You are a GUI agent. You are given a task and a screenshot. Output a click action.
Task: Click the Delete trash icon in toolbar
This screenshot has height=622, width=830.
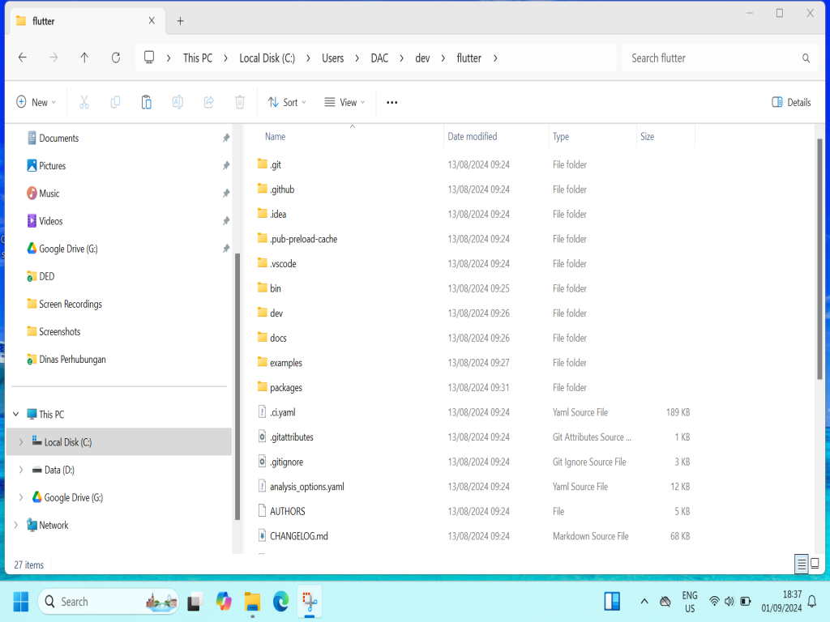[x=240, y=102]
